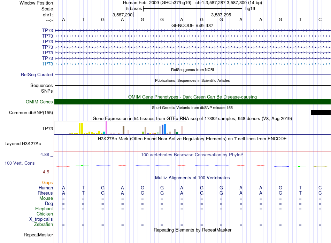This screenshot has height=243, width=331.
Task: Select the Elephant species row label
Action: coord(44,209)
